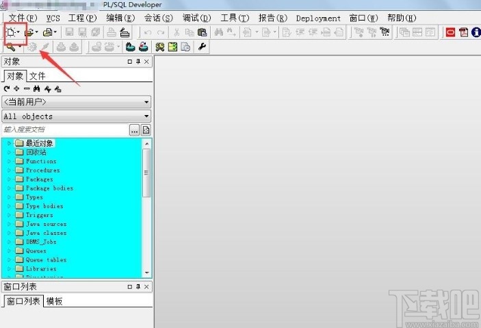Click the Rollback database icon
The height and width of the screenshot is (328, 481).
143,47
